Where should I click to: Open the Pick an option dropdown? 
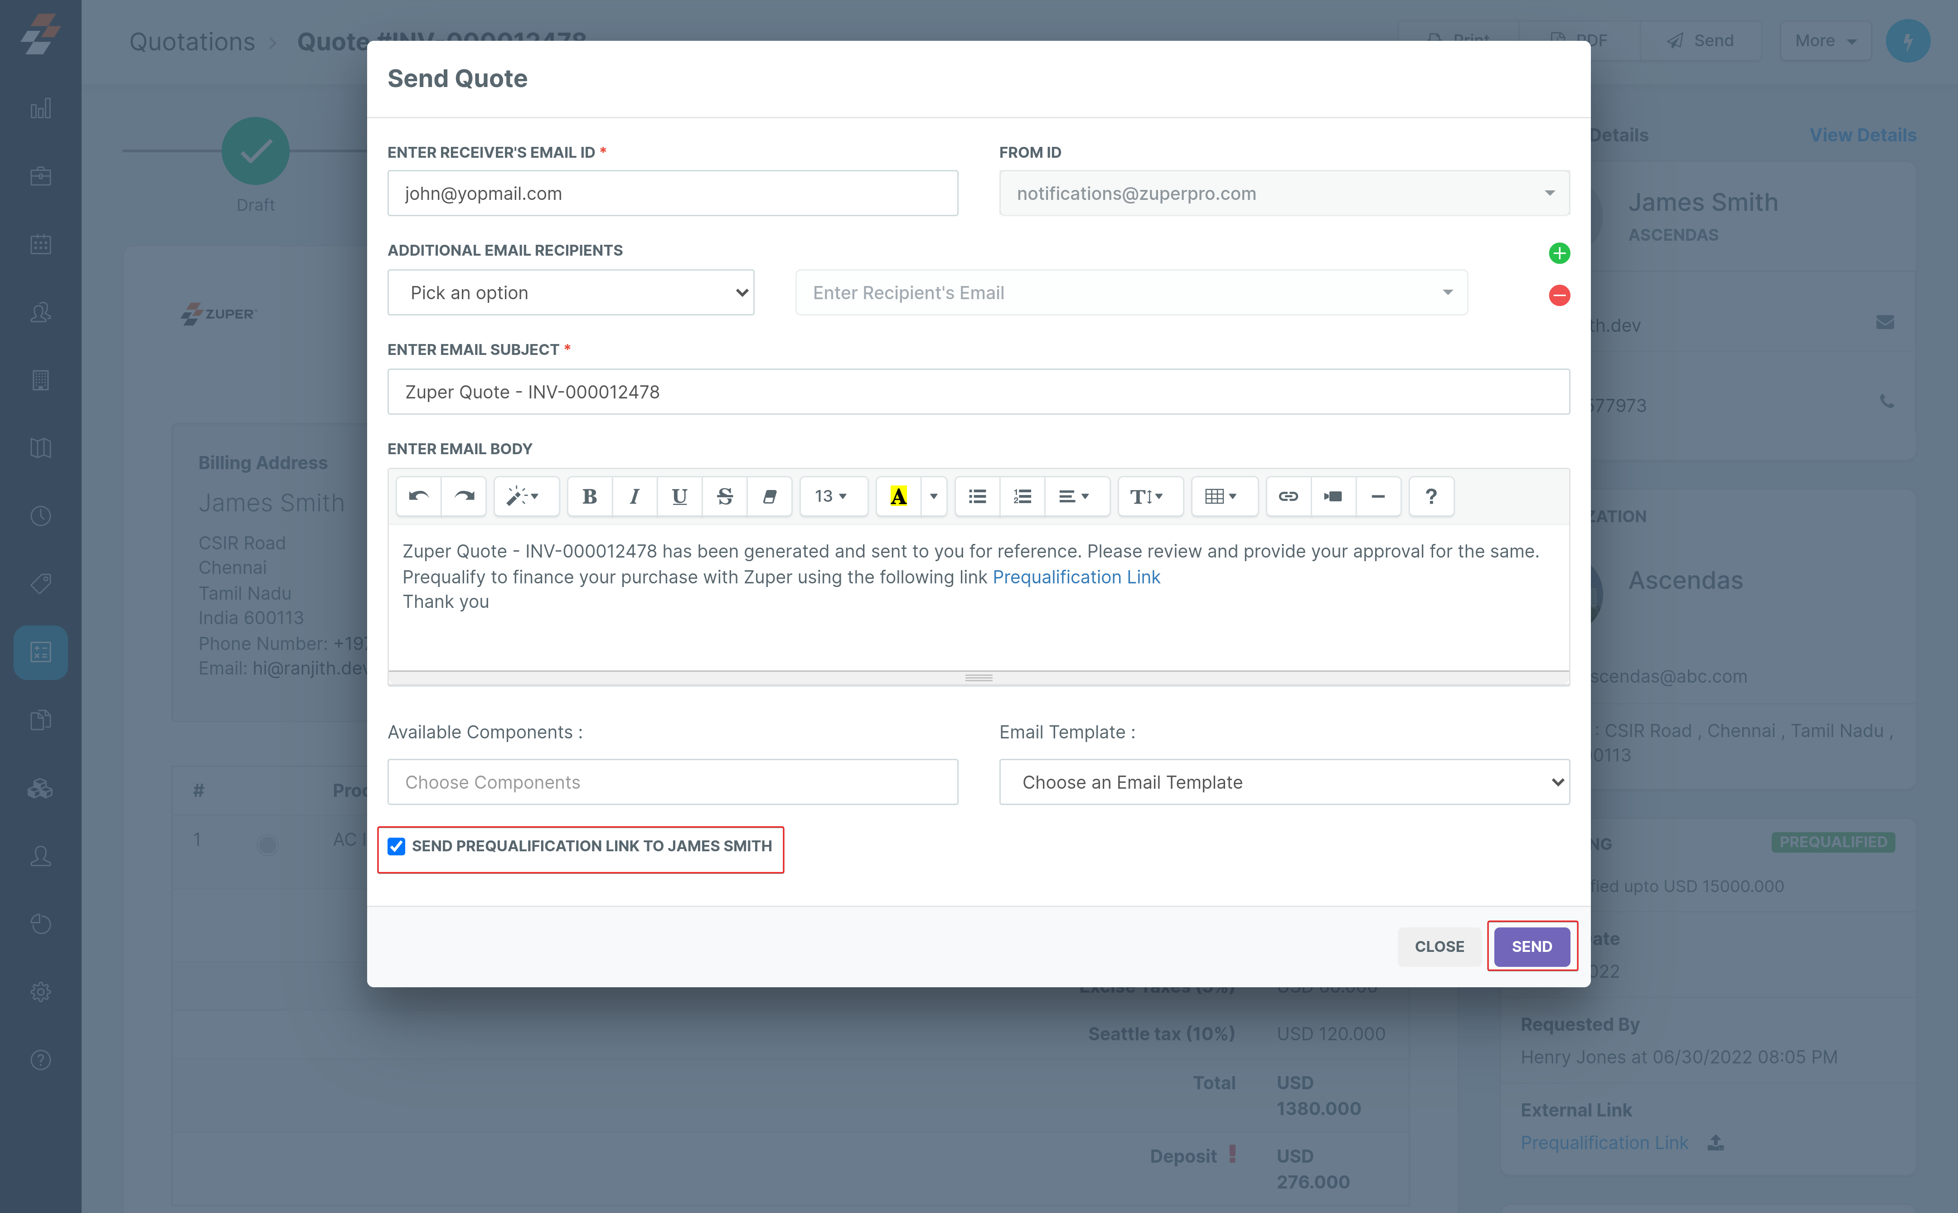pos(570,293)
